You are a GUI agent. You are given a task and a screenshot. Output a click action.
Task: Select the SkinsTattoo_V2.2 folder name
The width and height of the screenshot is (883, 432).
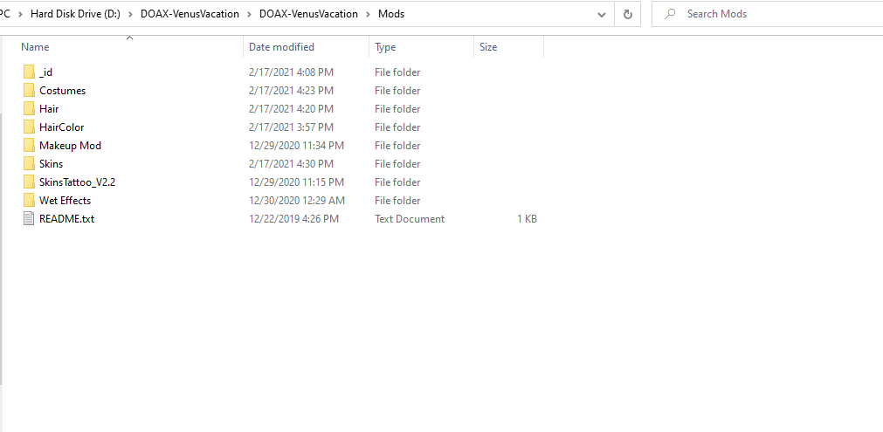tap(77, 182)
